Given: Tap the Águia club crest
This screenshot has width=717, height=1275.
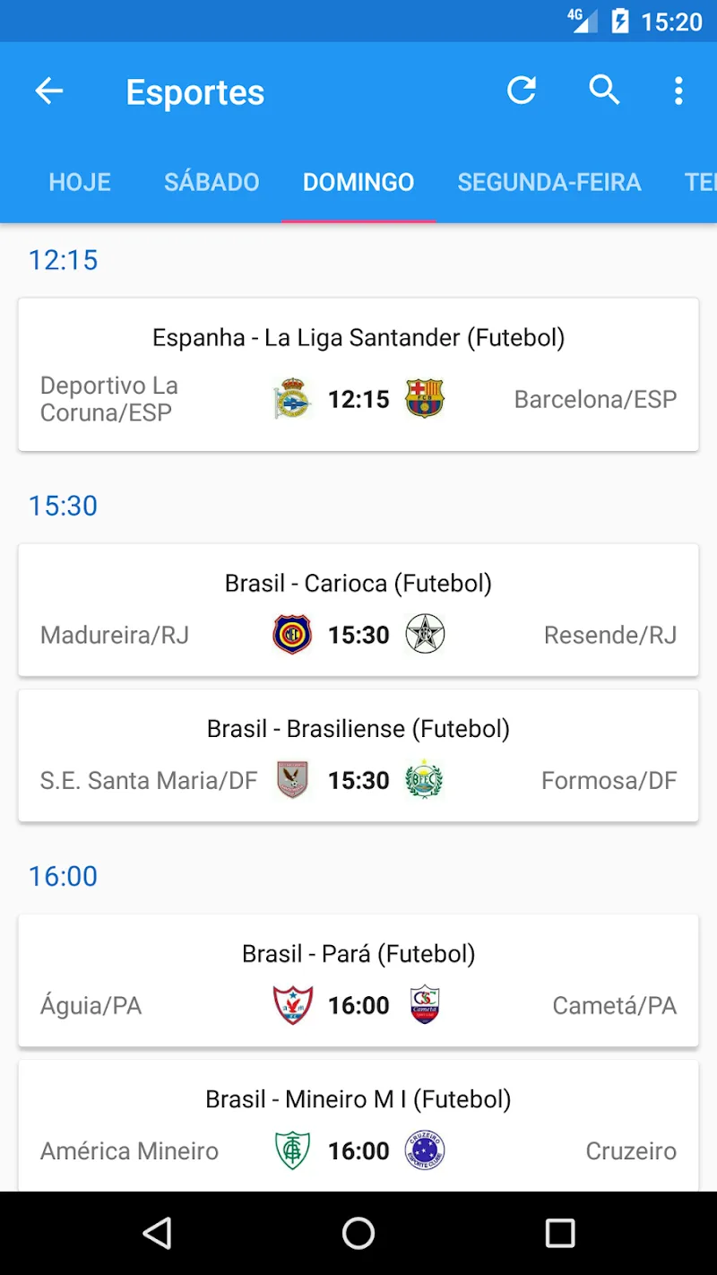Looking at the screenshot, I should tap(292, 1005).
